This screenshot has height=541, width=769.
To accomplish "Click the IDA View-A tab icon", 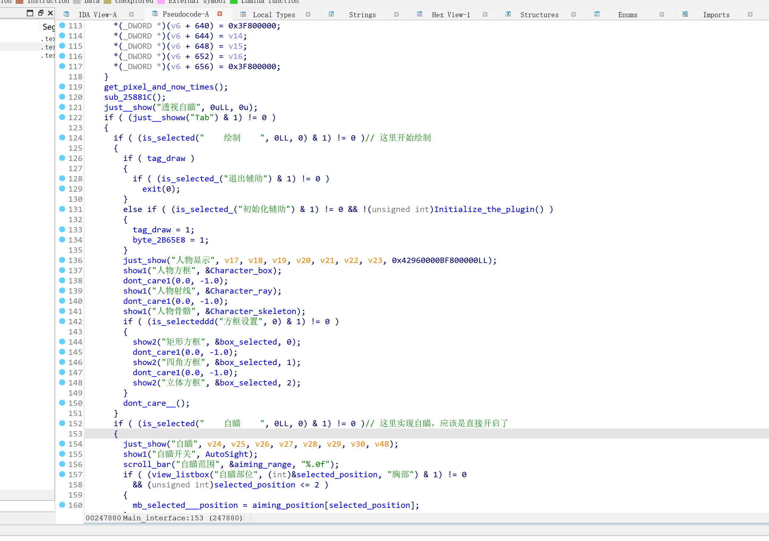I will click(x=66, y=14).
